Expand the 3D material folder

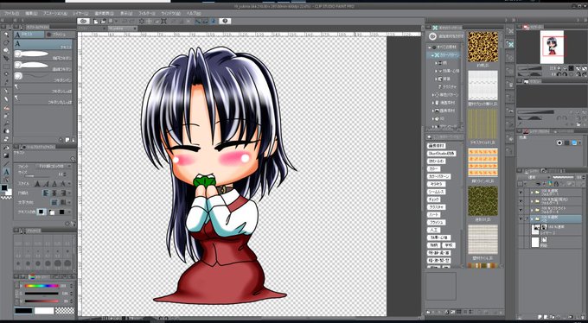coord(433,119)
